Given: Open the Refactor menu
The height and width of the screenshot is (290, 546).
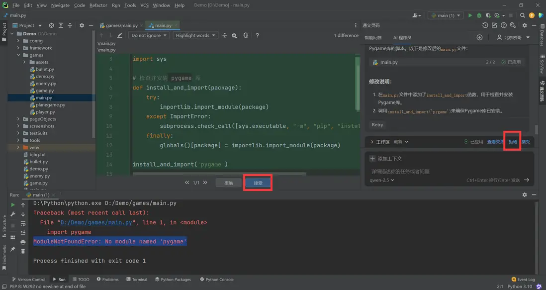Looking at the screenshot, I should coord(98,5).
